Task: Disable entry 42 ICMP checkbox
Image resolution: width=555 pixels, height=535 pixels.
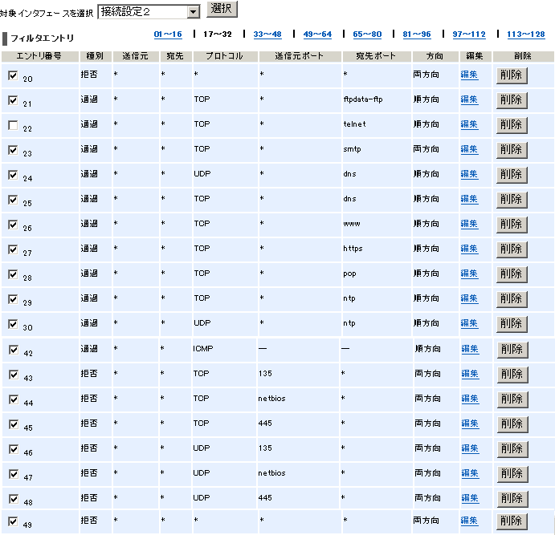Action: click(x=13, y=350)
